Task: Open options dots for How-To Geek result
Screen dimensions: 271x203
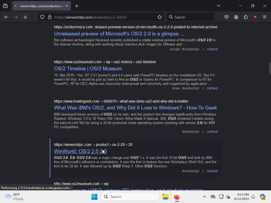Action: [x=203, y=132]
